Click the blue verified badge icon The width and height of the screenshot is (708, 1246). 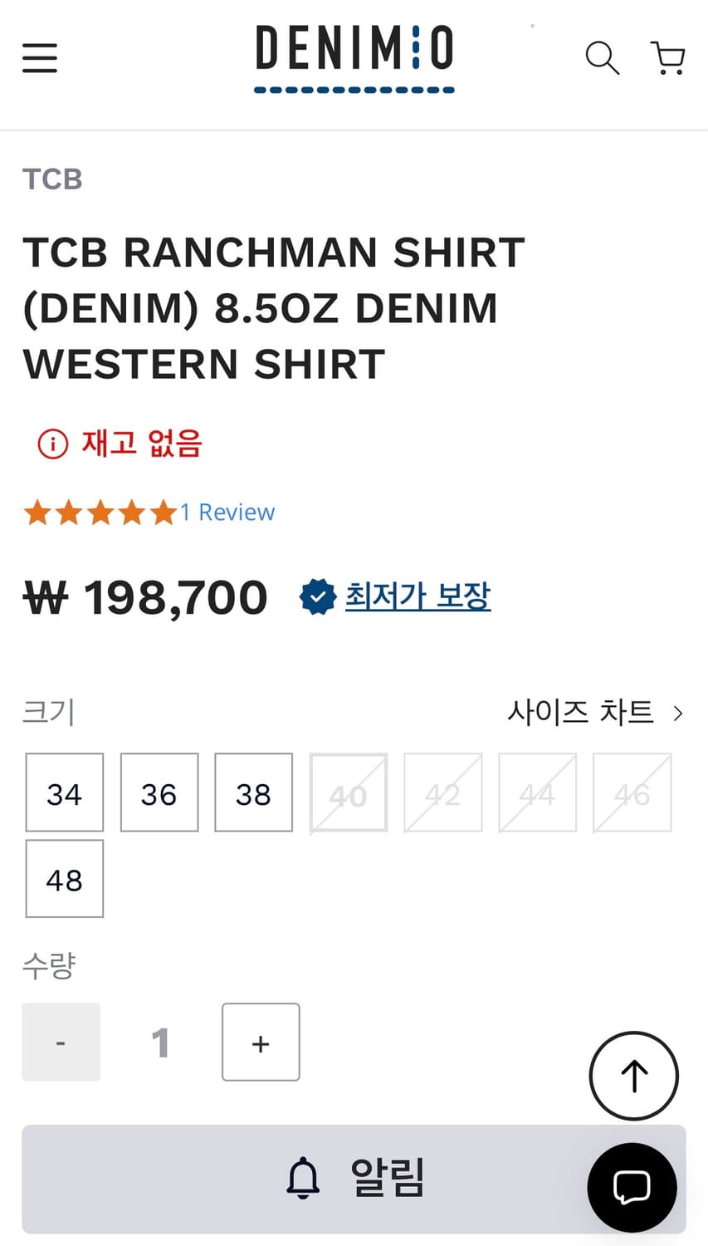[317, 596]
